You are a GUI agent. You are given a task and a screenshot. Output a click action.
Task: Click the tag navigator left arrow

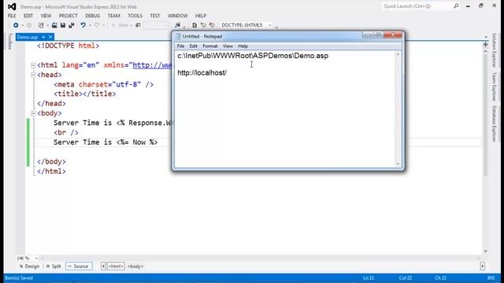[x=103, y=266]
